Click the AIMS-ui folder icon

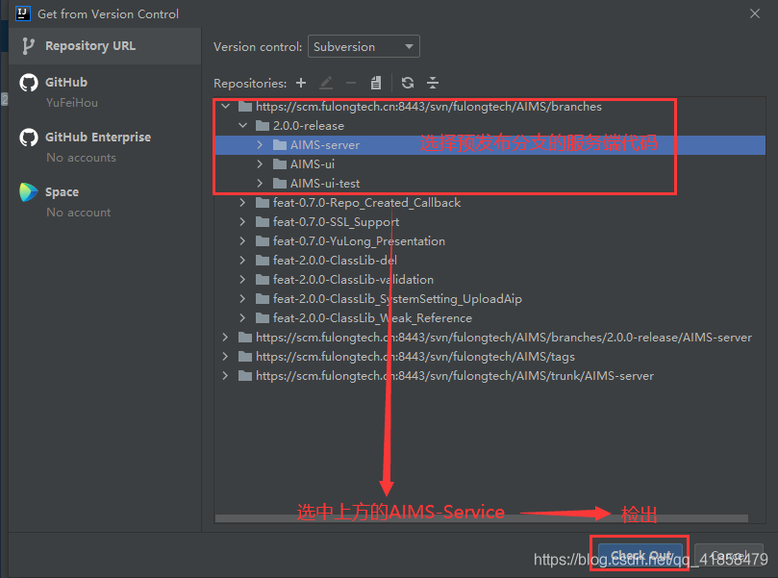280,164
